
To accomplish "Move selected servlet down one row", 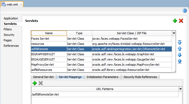I will 180,55.
